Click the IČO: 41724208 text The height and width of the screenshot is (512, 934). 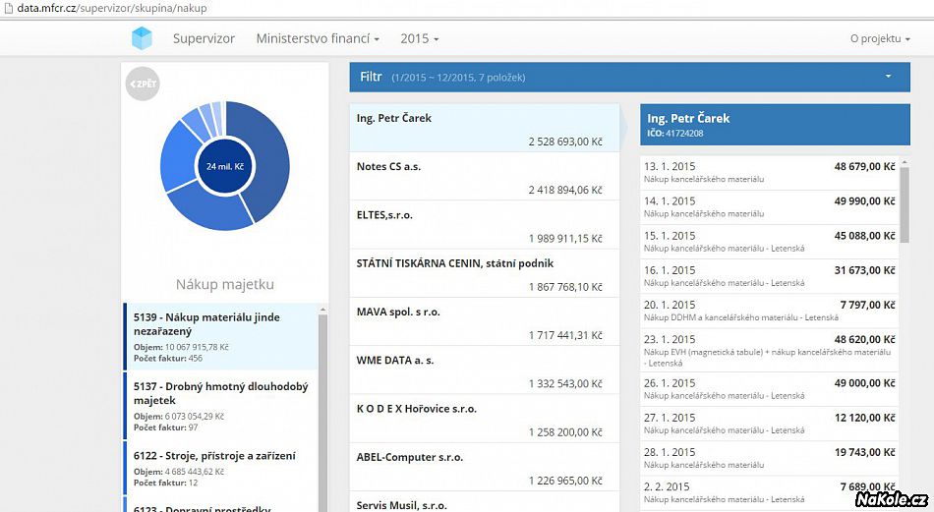tap(674, 134)
